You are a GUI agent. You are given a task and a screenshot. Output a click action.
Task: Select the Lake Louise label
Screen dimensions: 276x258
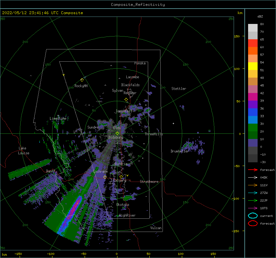tap(24, 151)
